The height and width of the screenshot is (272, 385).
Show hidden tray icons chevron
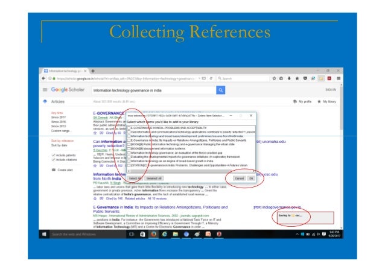click(x=297, y=234)
